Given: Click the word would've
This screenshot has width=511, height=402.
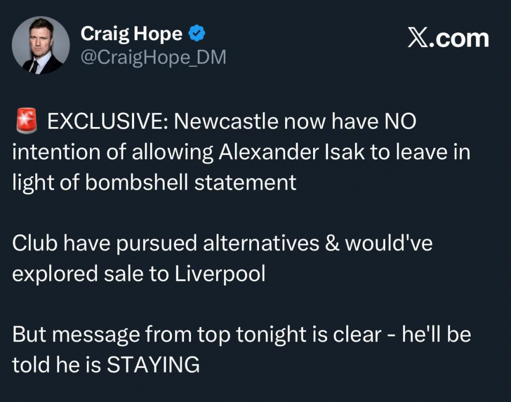Looking at the screenshot, I should 388,244.
